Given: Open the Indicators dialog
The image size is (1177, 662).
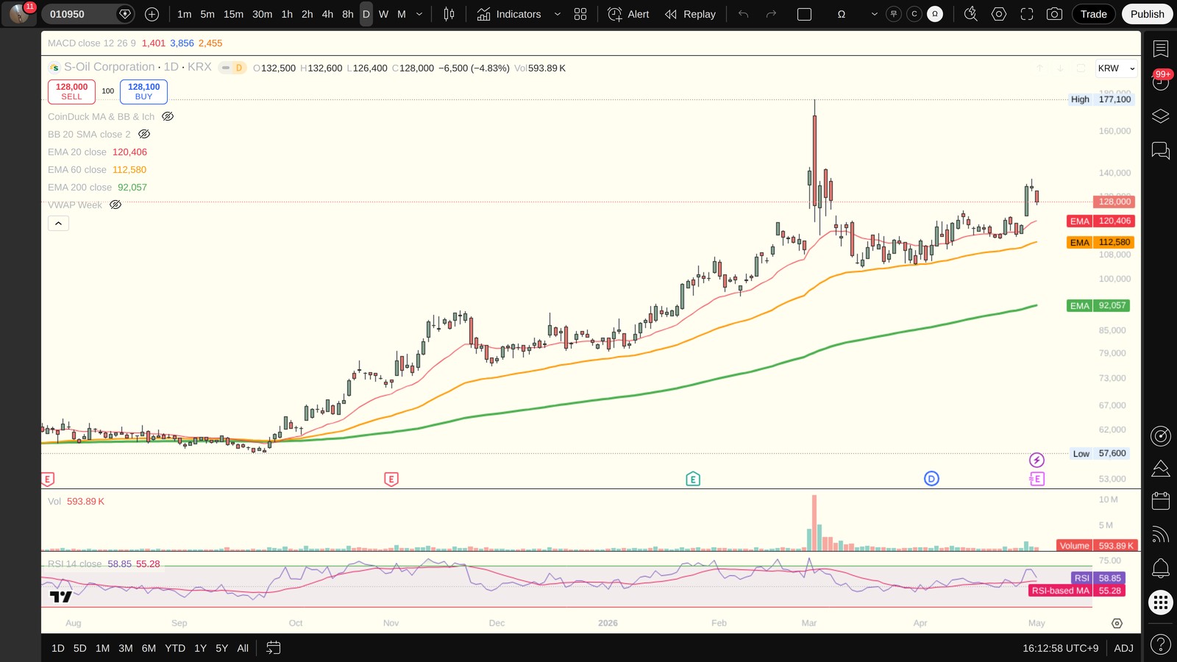Looking at the screenshot, I should [509, 14].
